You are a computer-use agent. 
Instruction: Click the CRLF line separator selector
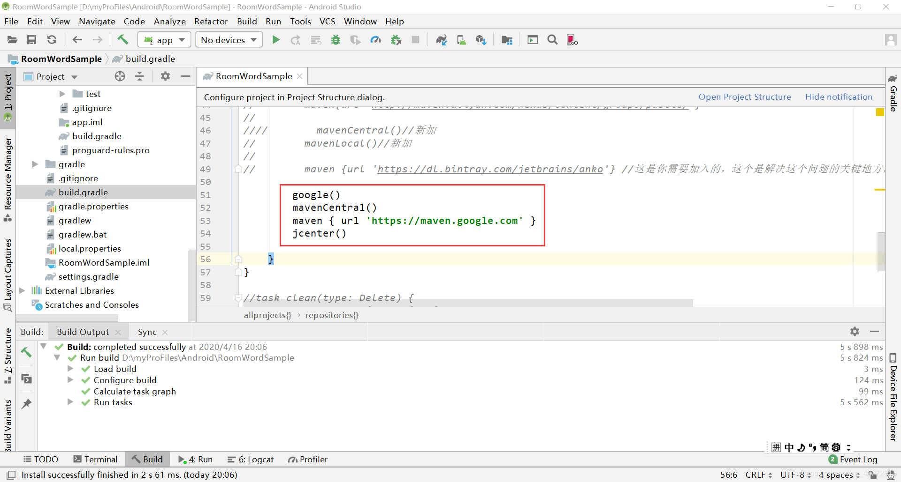[759, 475]
